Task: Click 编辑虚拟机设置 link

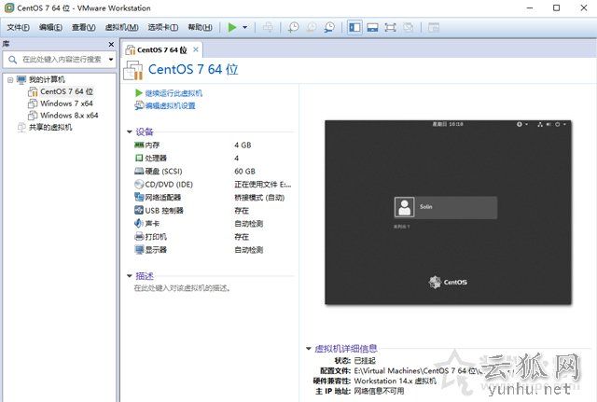Action: (x=170, y=105)
